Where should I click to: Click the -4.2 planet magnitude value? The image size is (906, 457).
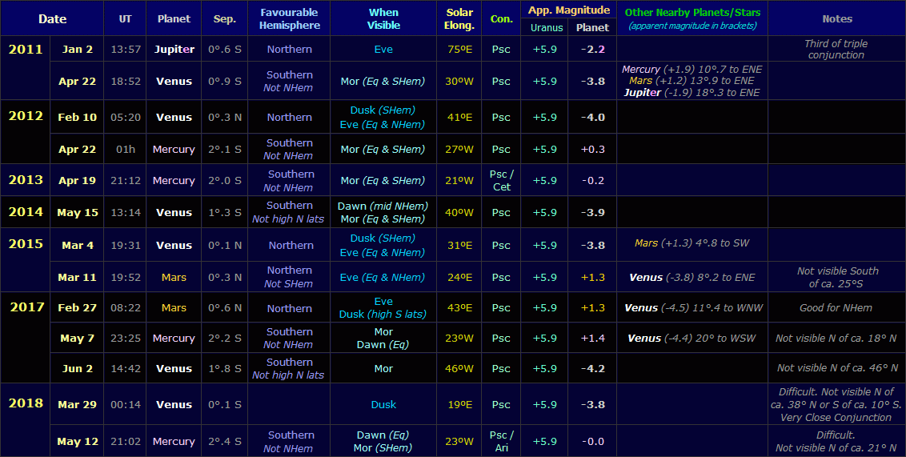[592, 369]
